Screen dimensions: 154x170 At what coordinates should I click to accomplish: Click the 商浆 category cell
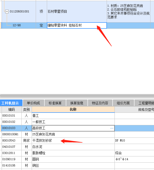(27, 141)
